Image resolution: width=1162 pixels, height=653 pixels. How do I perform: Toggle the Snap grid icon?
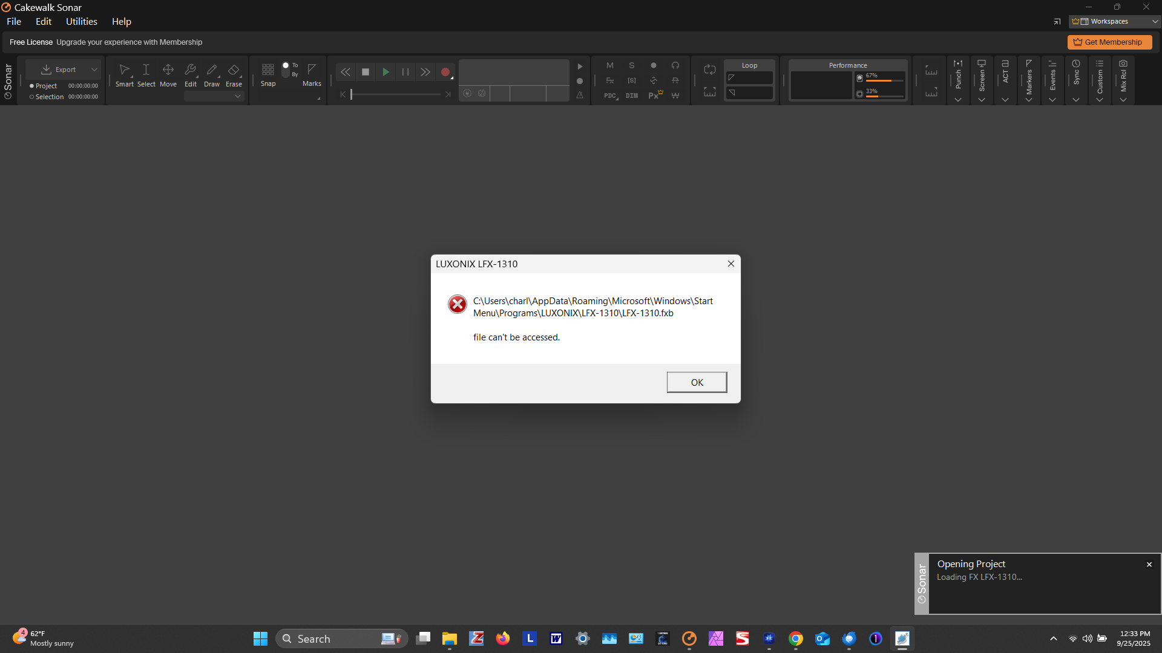click(x=268, y=70)
